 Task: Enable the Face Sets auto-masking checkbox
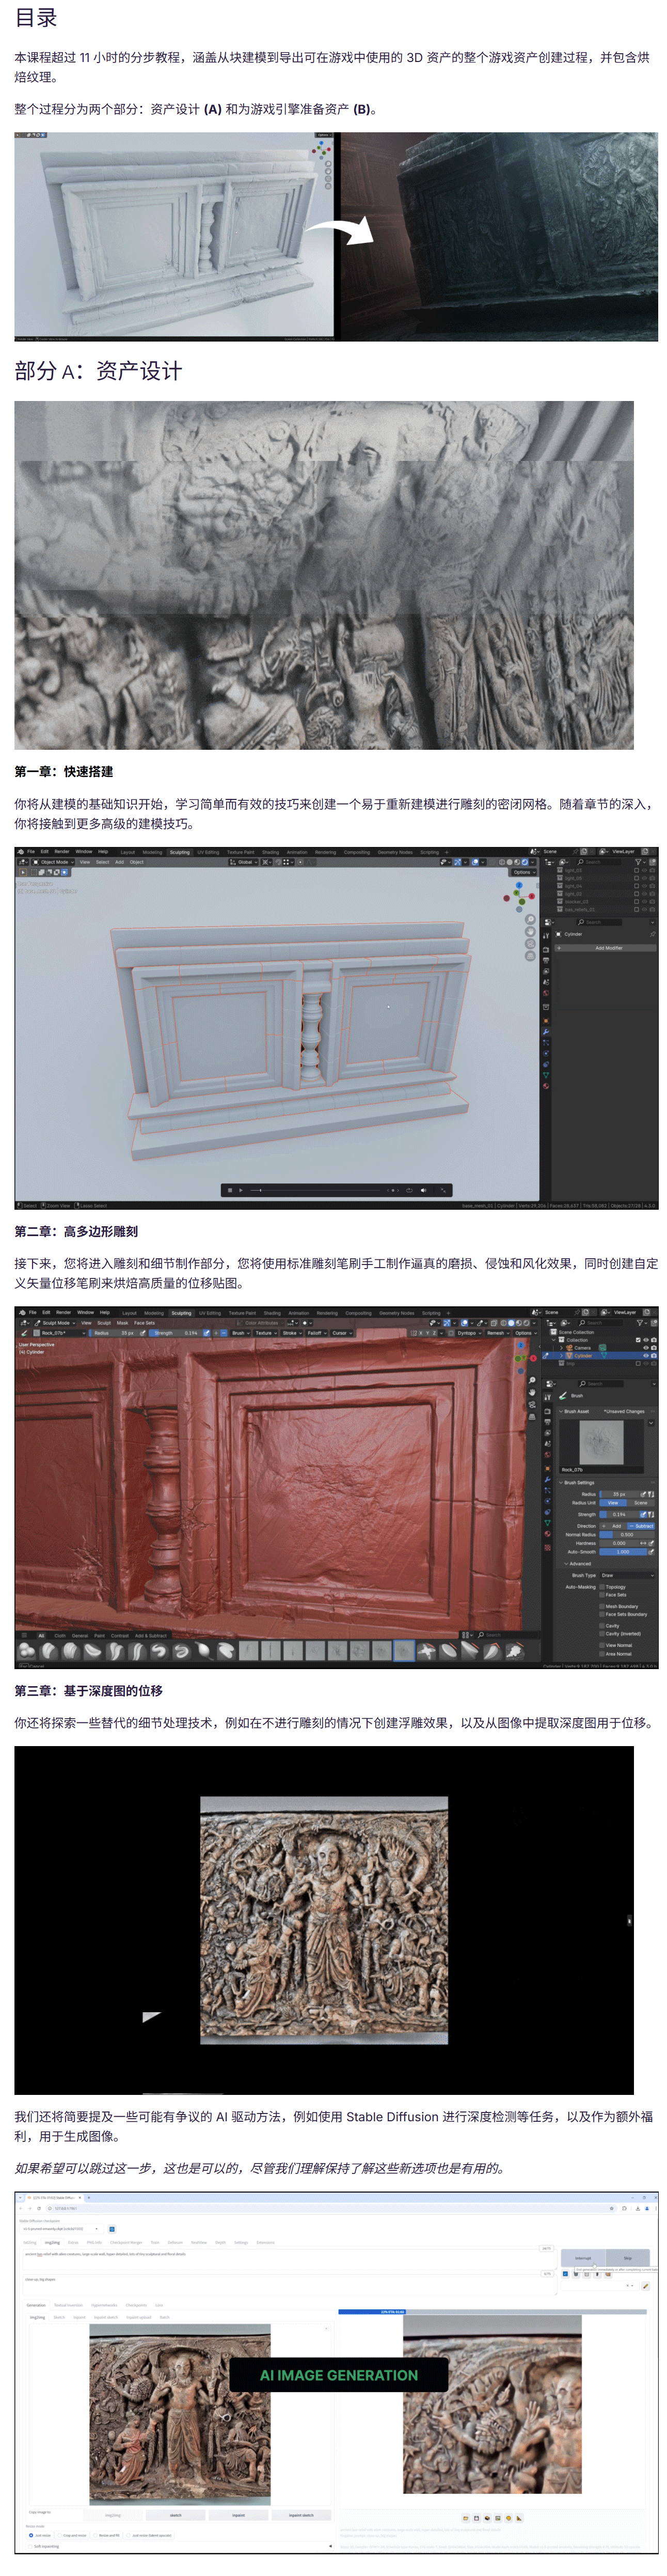coord(602,1595)
